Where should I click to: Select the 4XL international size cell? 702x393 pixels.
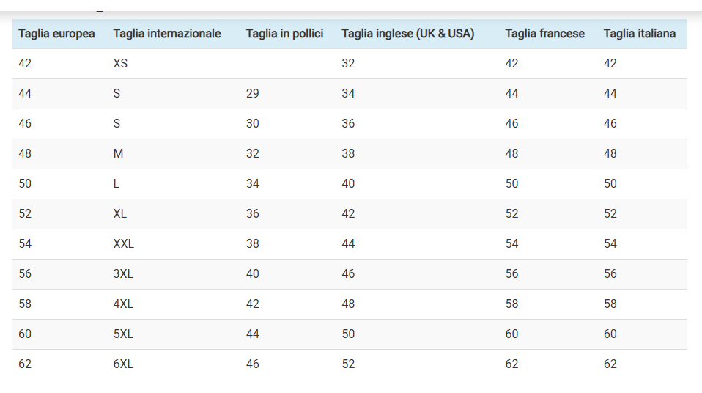point(123,304)
